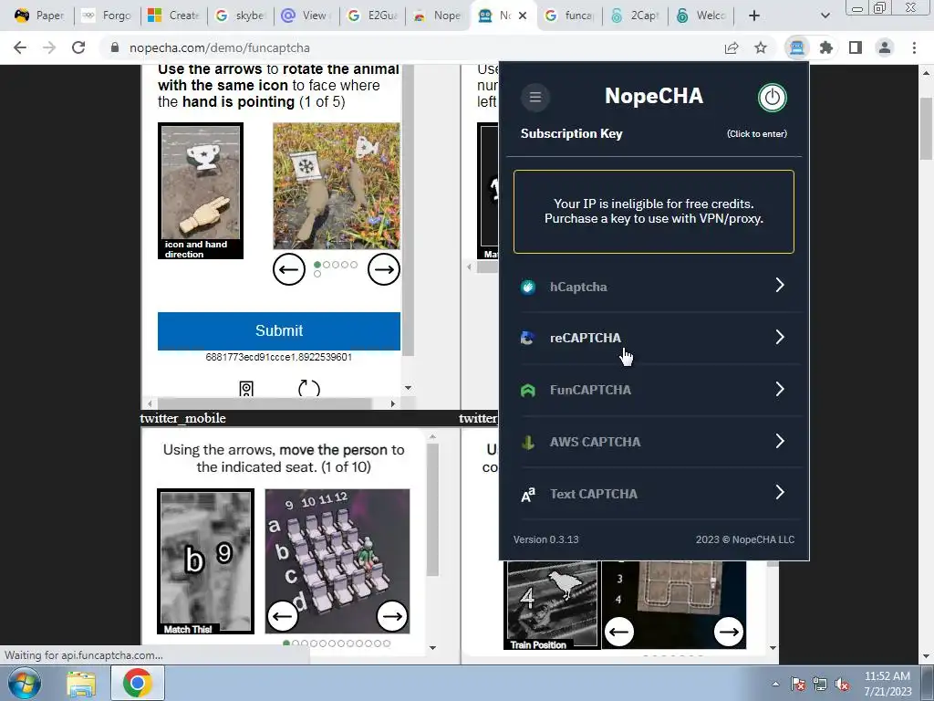Click the AWS CAPTCHA logo icon

(528, 443)
